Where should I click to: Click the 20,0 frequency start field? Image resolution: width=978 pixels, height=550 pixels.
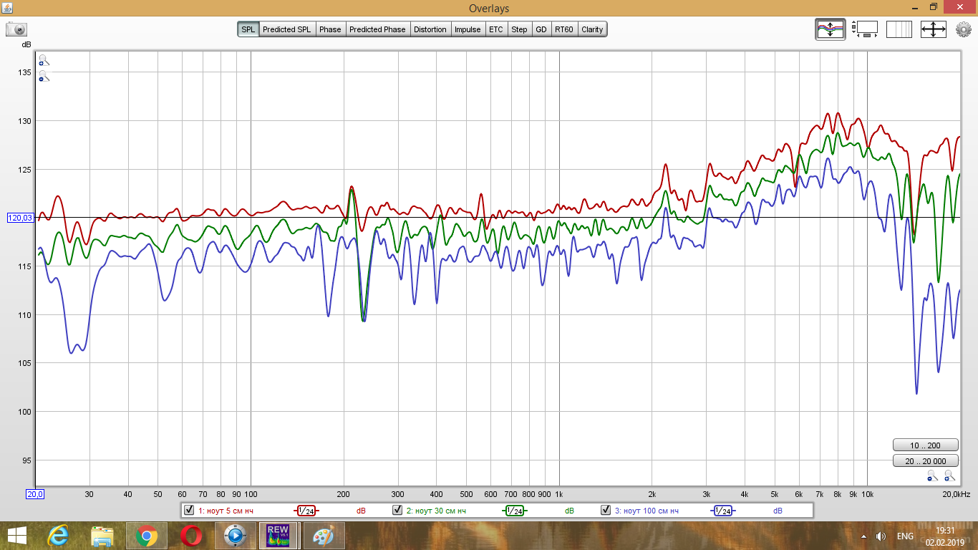pos(35,494)
